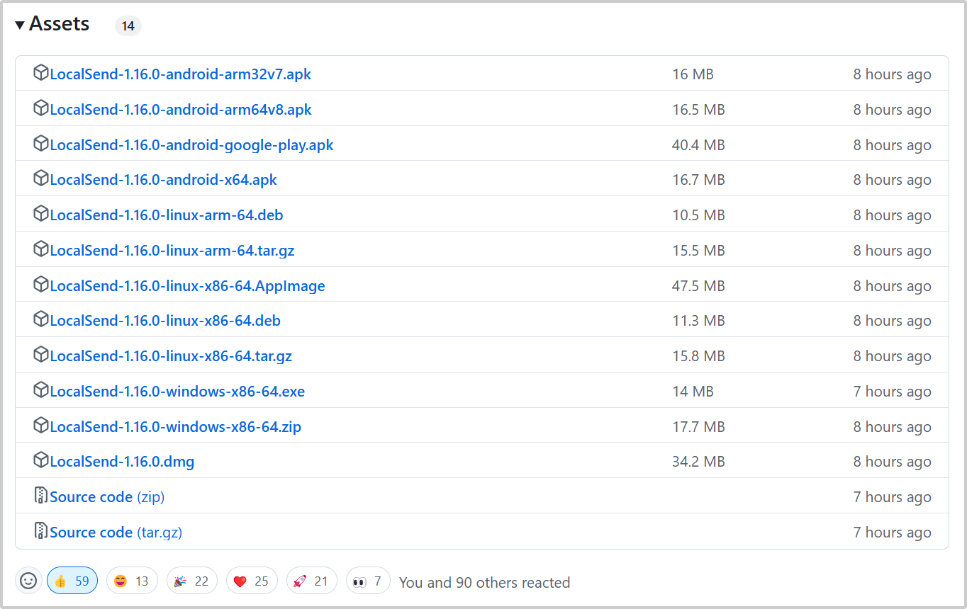Toggle the thumbs up reaction with 59
Viewport: 967px width, 609px height.
(x=72, y=581)
